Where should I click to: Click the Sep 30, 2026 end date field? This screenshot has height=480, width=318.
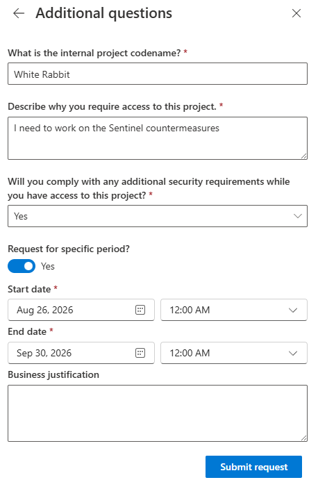pos(81,353)
